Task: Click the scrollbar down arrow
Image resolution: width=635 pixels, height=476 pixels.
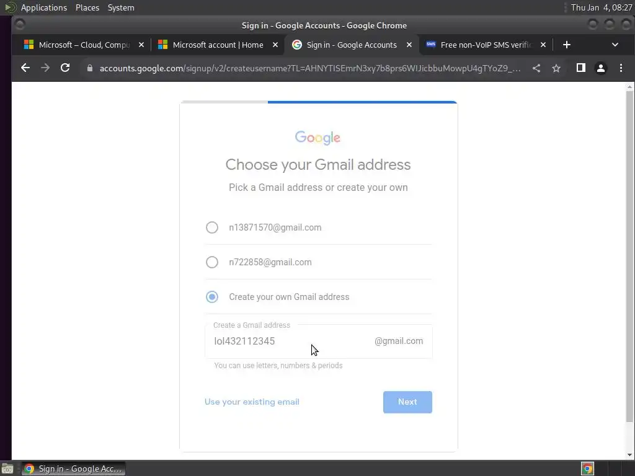Action: pyautogui.click(x=629, y=455)
